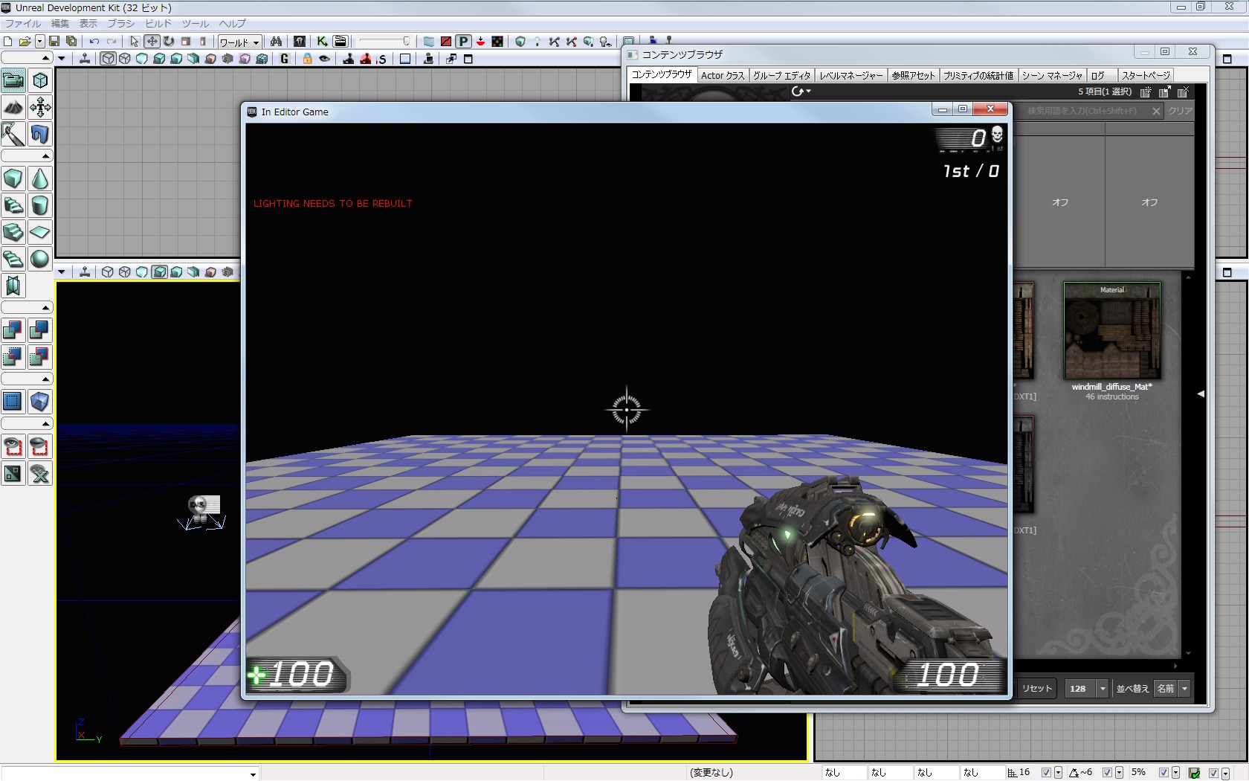Image resolution: width=1249 pixels, height=781 pixels.
Task: Click the curved staircase brush icon
Action: (13, 206)
